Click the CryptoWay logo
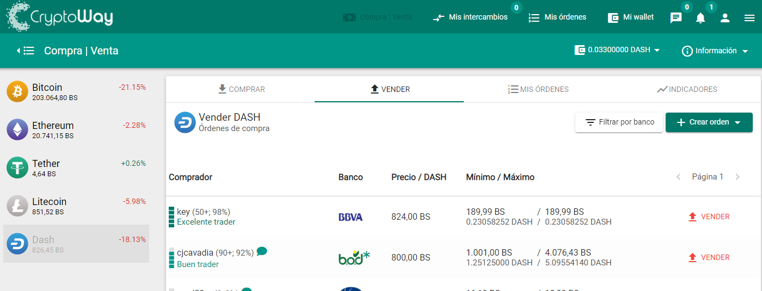762x291 pixels. point(60,16)
